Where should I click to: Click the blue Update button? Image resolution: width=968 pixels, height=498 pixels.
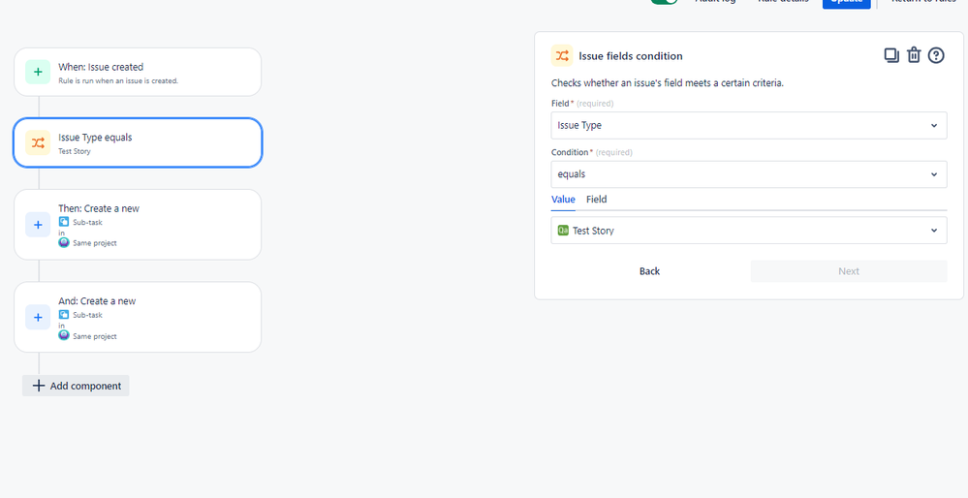point(846,3)
